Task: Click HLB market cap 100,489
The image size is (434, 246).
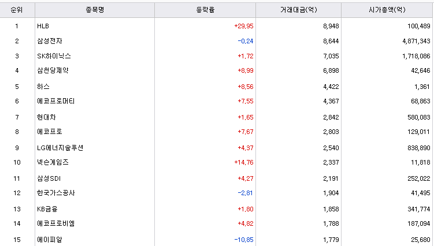Action: pyautogui.click(x=419, y=26)
